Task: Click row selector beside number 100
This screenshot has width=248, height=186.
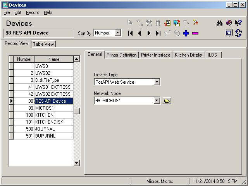Action: (11, 115)
